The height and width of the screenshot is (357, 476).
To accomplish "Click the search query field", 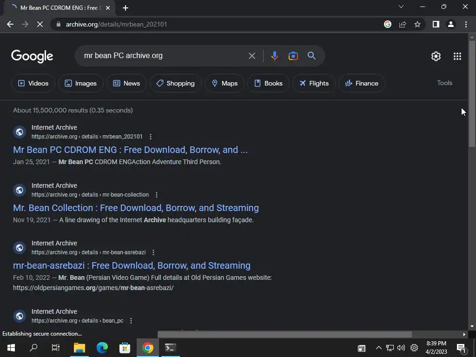I will [164, 56].
